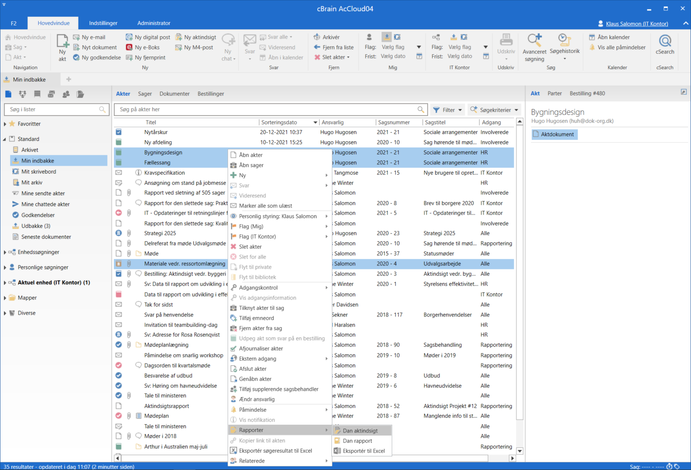Viewport: 691px width, 470px height.
Task: Open Ny digital post
Action: click(148, 37)
